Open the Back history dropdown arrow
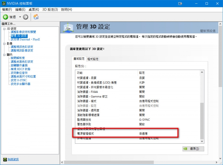Screen dimensions: 223x165 [20, 17]
